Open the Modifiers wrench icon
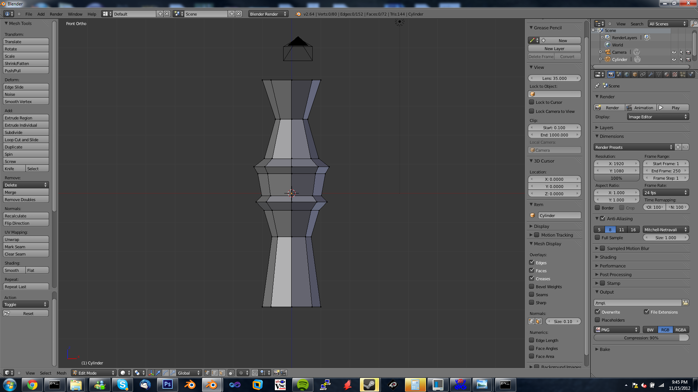Image resolution: width=698 pixels, height=392 pixels. (x=651, y=74)
